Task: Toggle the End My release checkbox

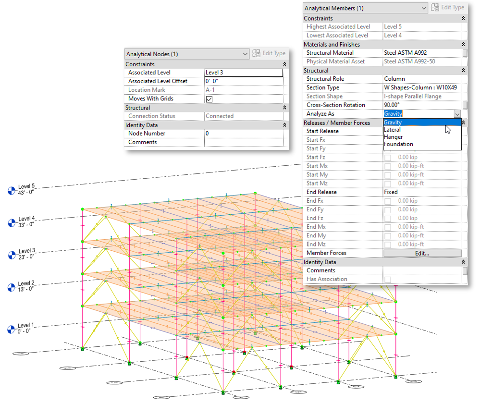Action: coord(388,236)
